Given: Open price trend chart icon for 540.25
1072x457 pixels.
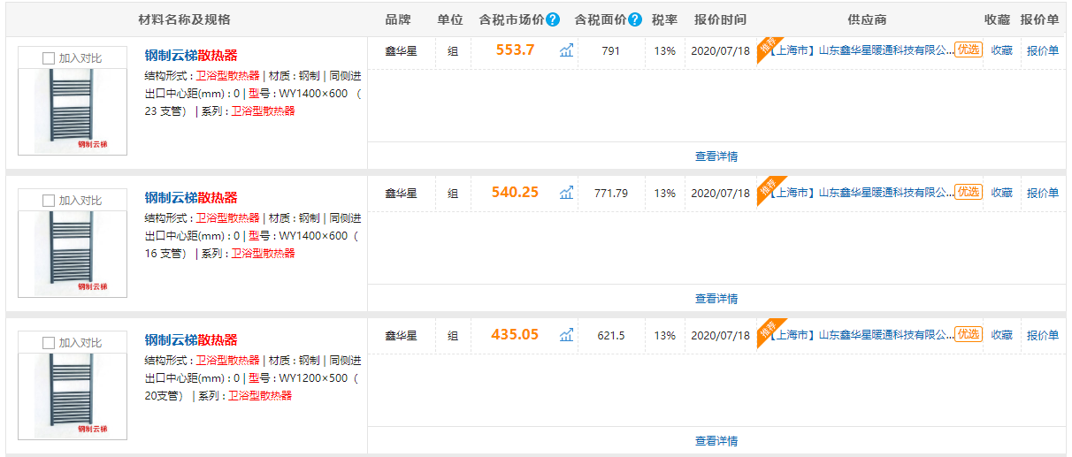Looking at the screenshot, I should point(567,193).
